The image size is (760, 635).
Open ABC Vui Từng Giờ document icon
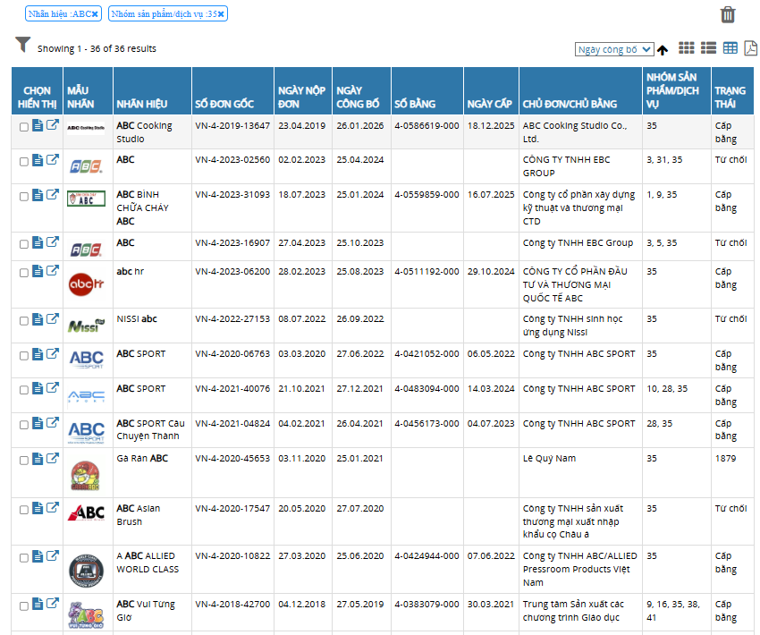[x=38, y=604]
